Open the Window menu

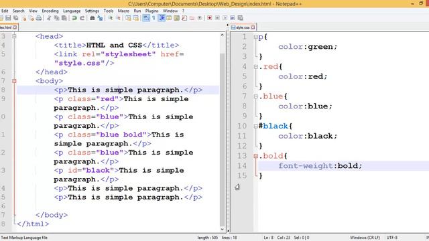(170, 11)
